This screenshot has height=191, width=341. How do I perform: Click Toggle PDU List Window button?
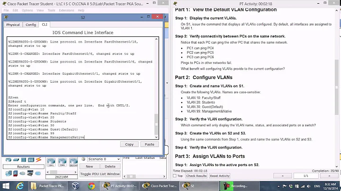coord(100,174)
